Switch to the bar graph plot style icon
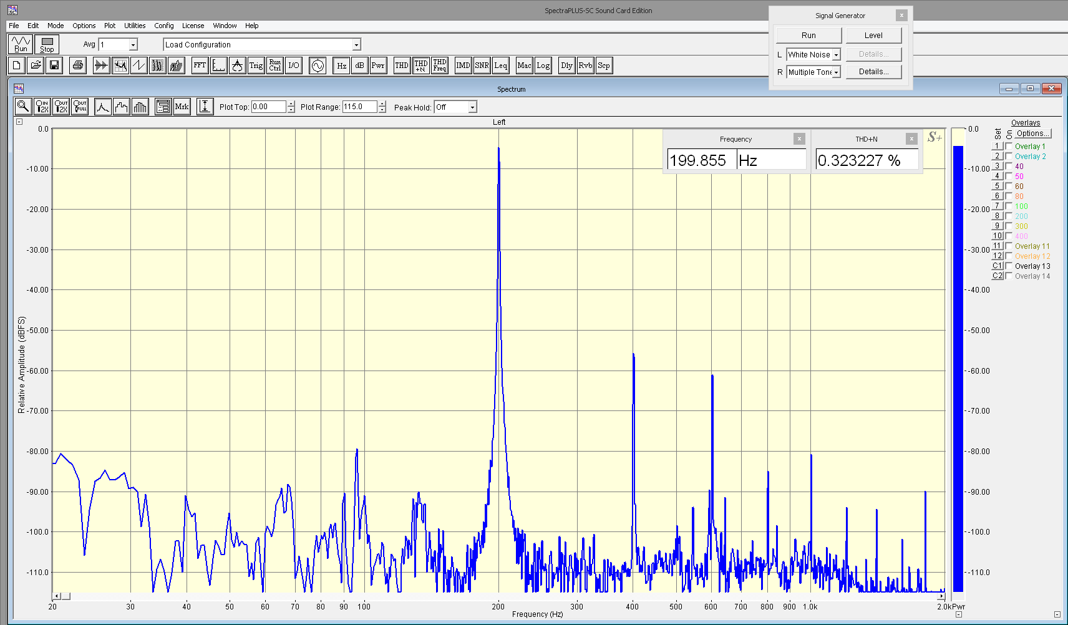The width and height of the screenshot is (1068, 625). coord(140,107)
